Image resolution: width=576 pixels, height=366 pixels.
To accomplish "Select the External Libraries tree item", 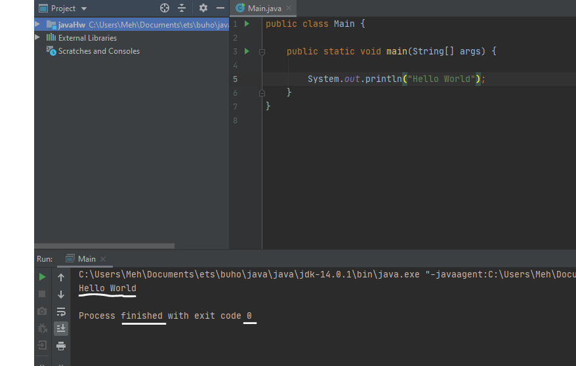I will [x=81, y=38].
